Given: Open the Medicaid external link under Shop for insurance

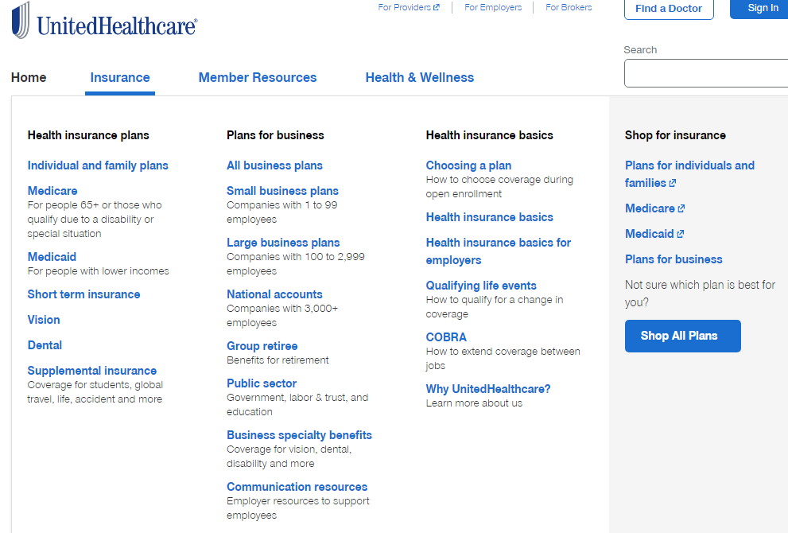Looking at the screenshot, I should pos(654,234).
